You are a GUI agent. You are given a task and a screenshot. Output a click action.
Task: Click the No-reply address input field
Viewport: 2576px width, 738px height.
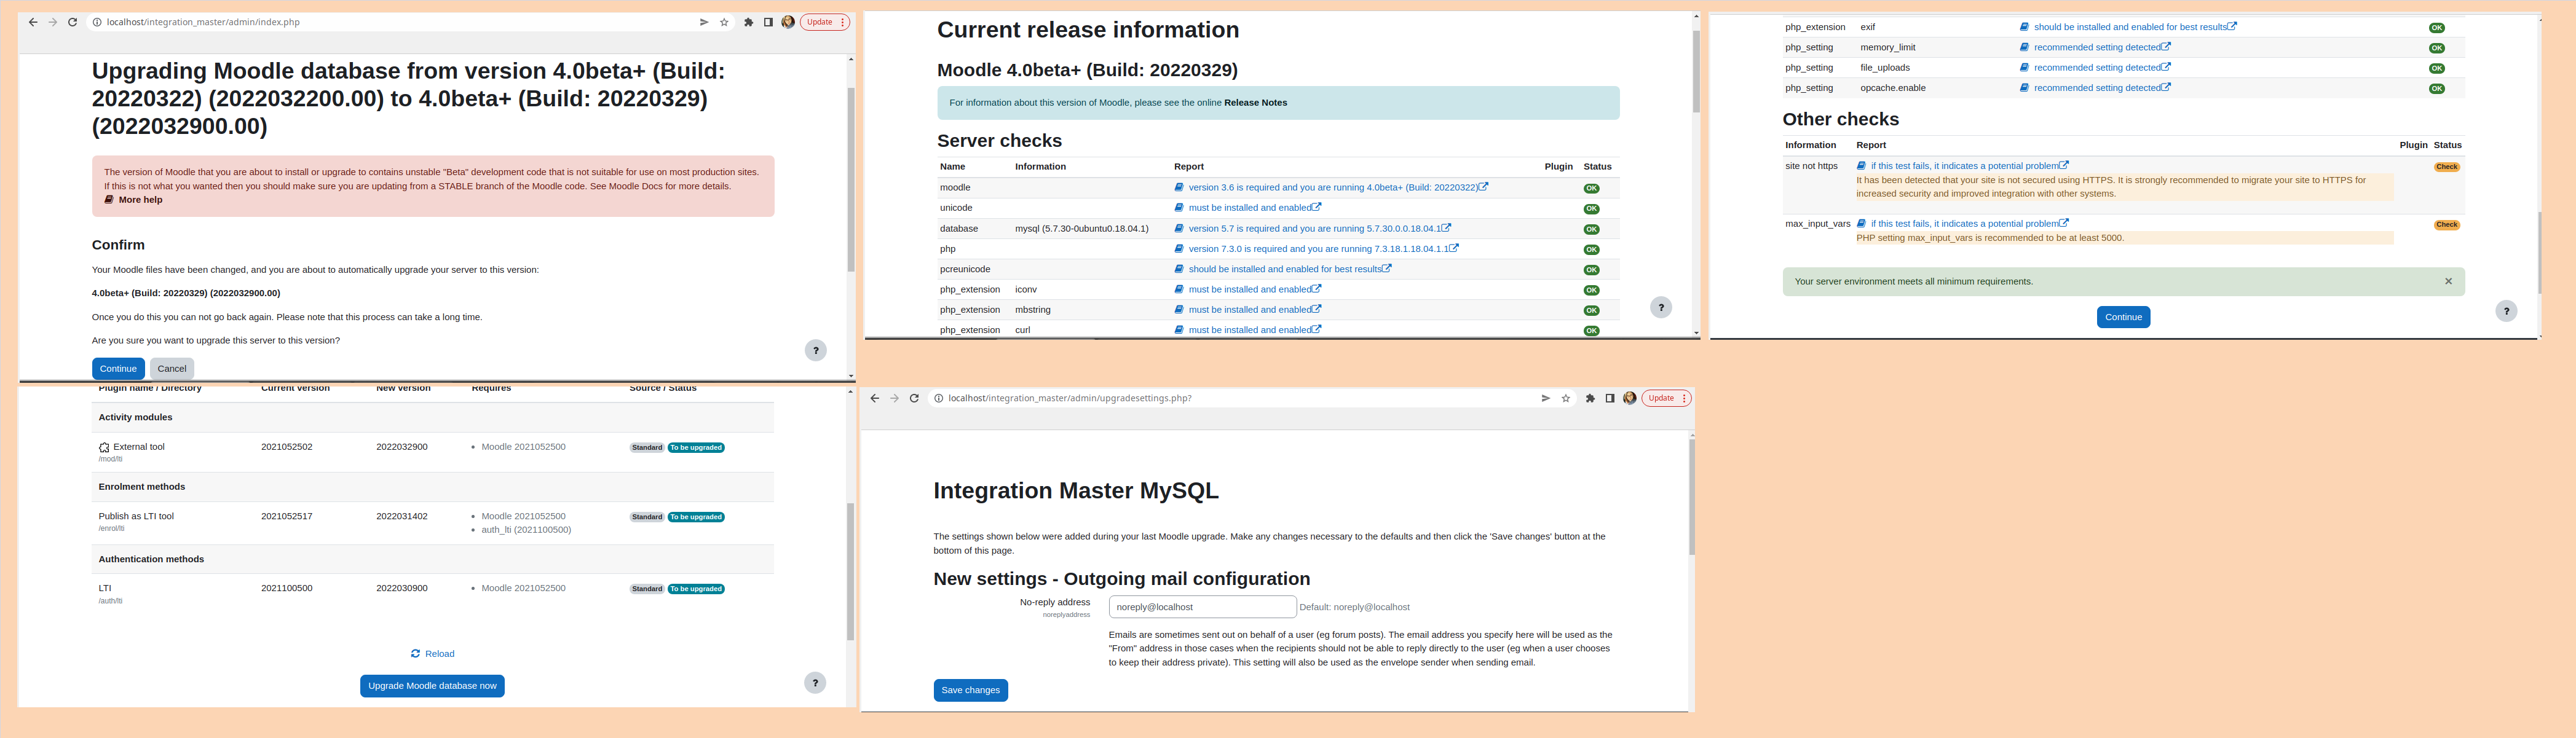[x=1202, y=607]
